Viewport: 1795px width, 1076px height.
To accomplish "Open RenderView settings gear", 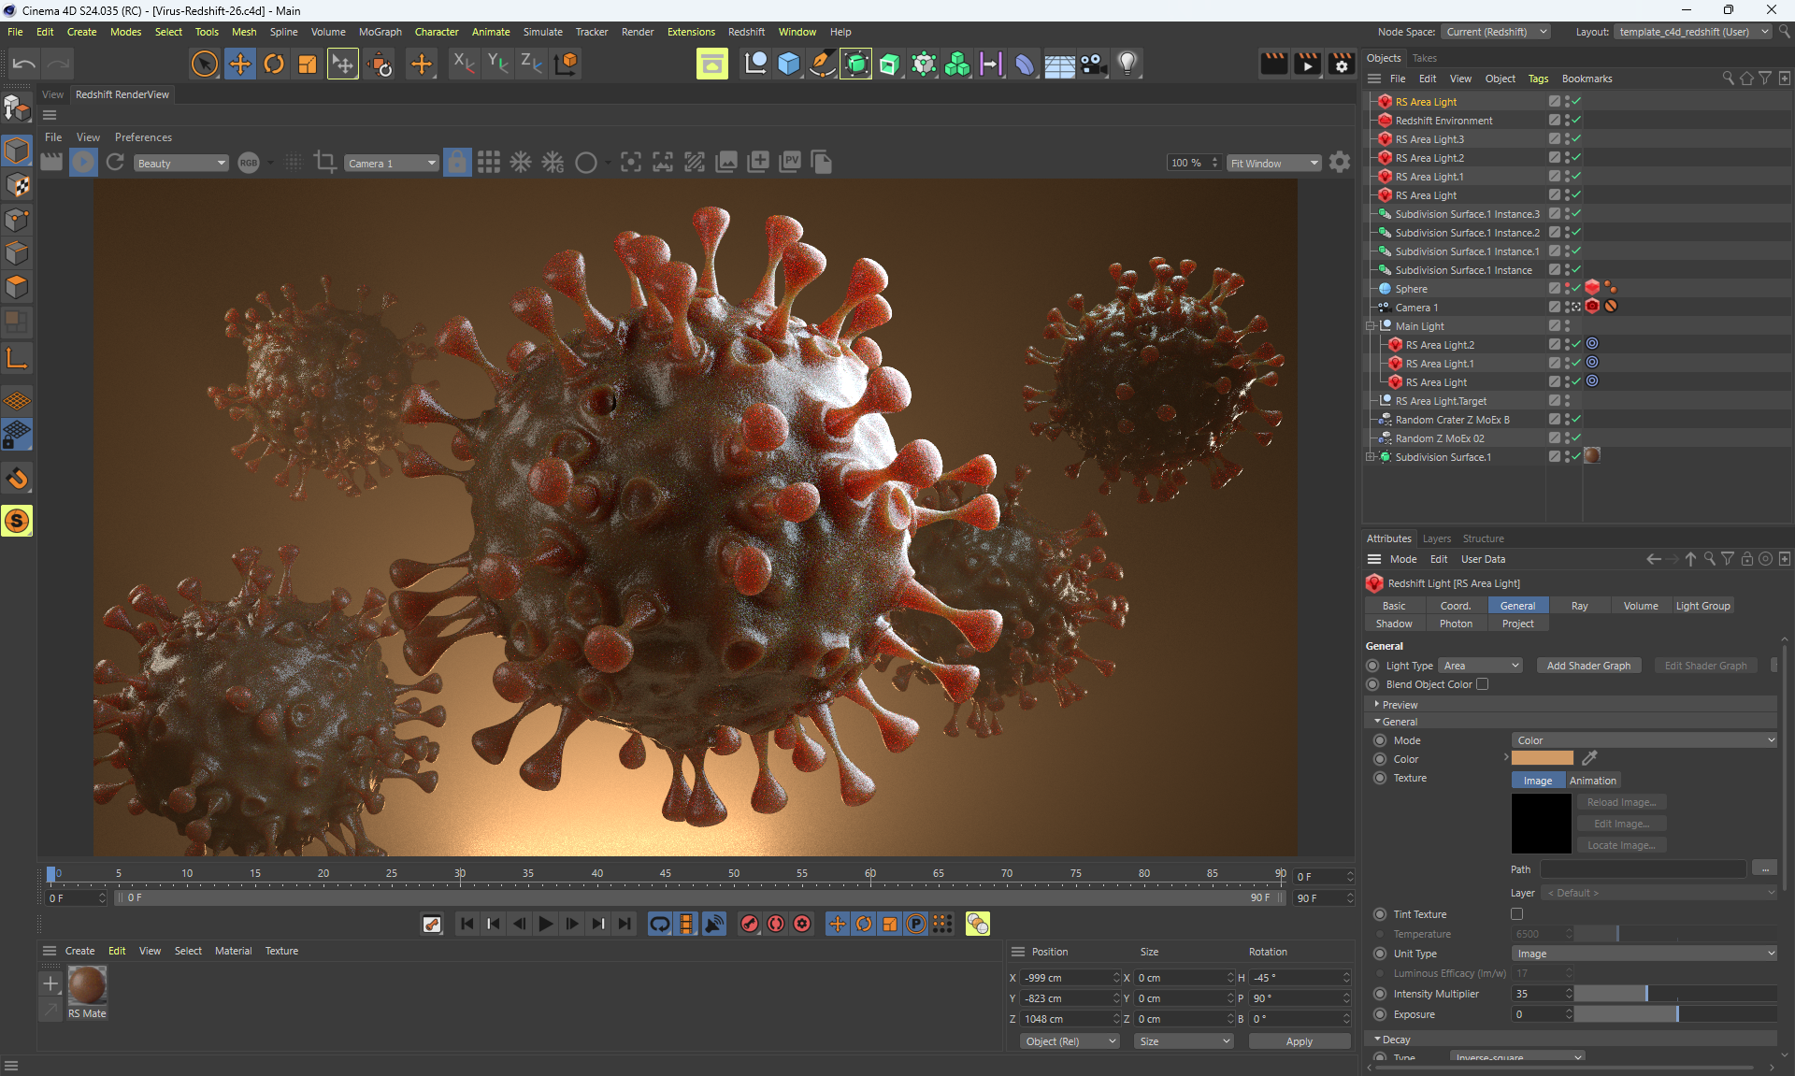I will pos(1340,163).
